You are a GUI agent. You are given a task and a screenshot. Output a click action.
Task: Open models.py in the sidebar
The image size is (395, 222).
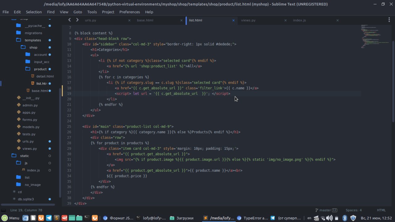(31, 127)
